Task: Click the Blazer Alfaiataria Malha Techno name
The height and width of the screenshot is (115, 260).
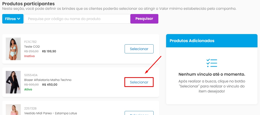Action: [48, 80]
